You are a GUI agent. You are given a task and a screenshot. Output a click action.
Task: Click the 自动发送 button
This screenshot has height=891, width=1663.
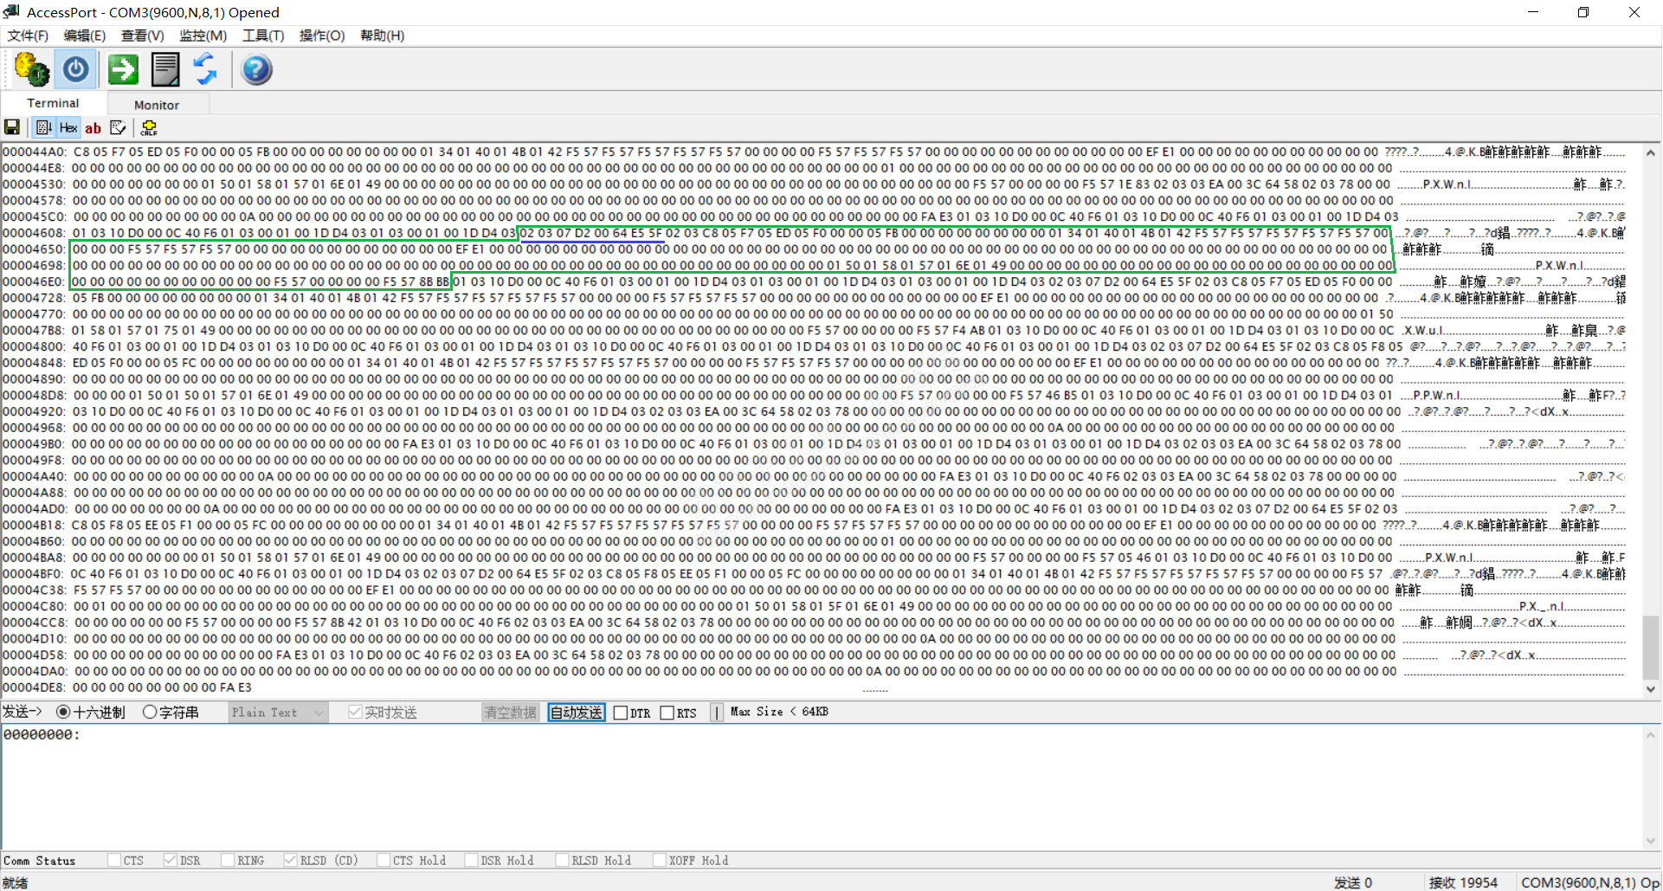point(577,712)
